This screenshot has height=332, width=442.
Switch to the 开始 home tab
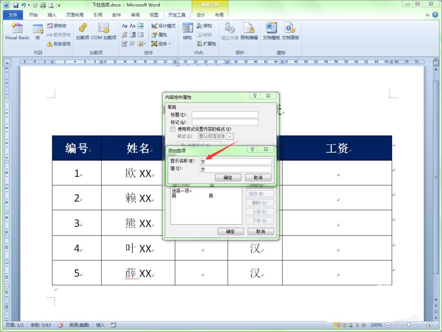[33, 15]
